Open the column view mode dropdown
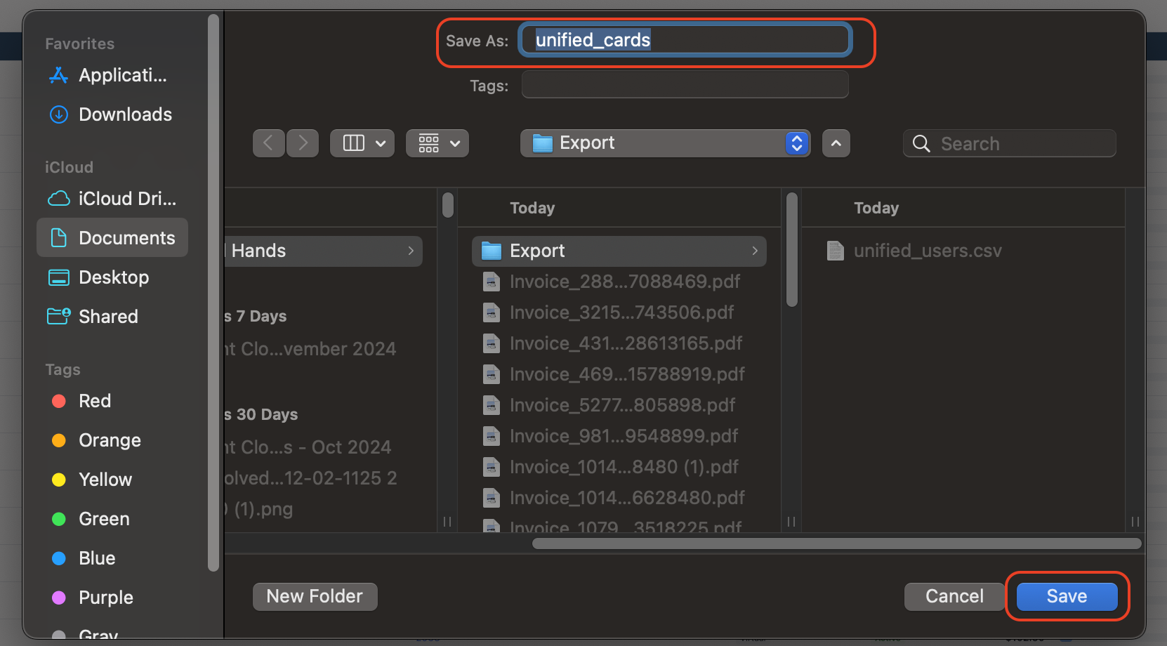The height and width of the screenshot is (646, 1167). point(362,143)
